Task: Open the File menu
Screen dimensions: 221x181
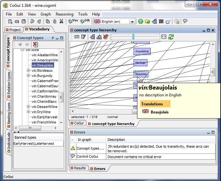Action: (x=9, y=14)
